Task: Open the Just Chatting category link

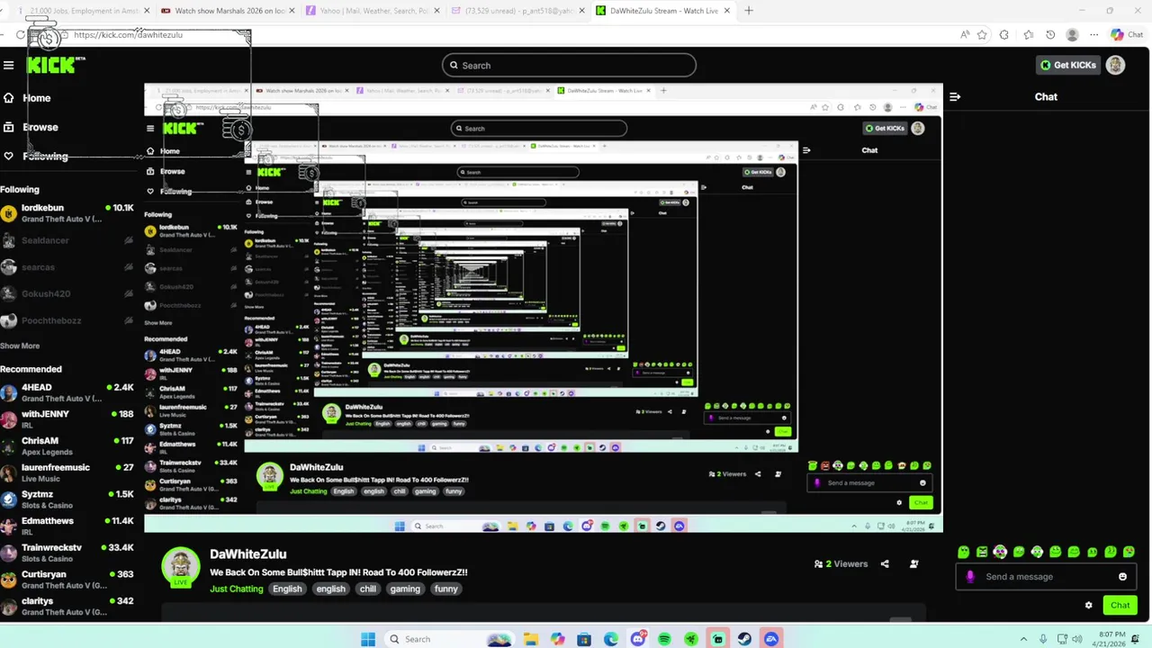Action: pyautogui.click(x=237, y=589)
